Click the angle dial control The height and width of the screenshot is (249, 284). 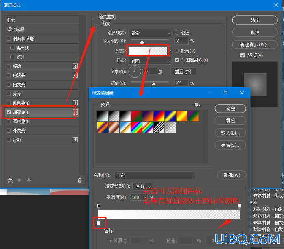(x=135, y=72)
